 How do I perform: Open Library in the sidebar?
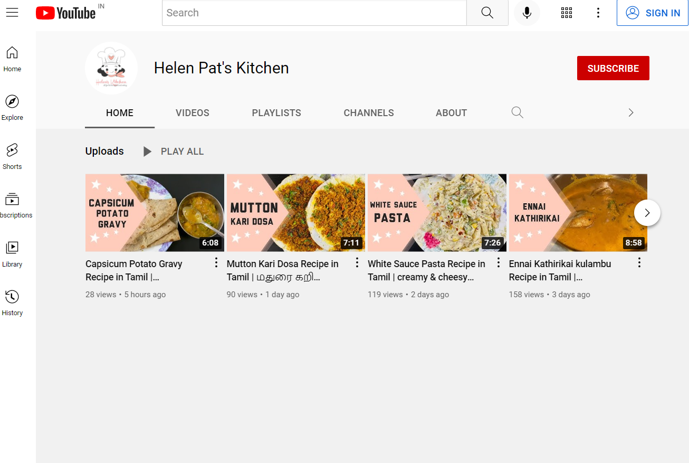(x=12, y=254)
